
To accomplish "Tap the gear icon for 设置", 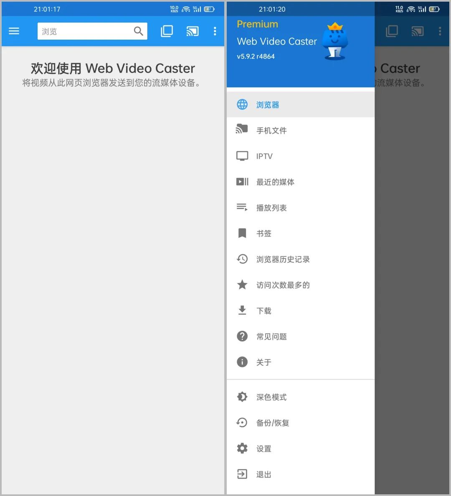I will [x=242, y=448].
